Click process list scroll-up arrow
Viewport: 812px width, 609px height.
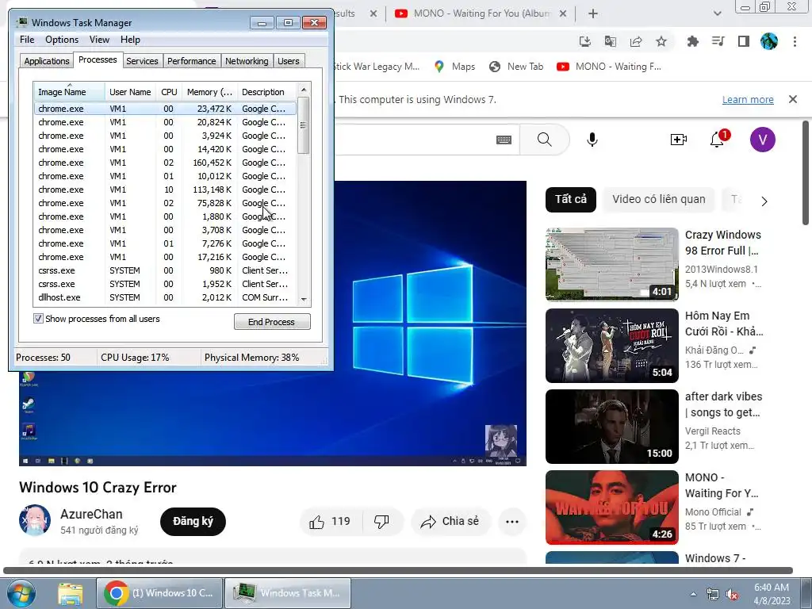(x=304, y=90)
